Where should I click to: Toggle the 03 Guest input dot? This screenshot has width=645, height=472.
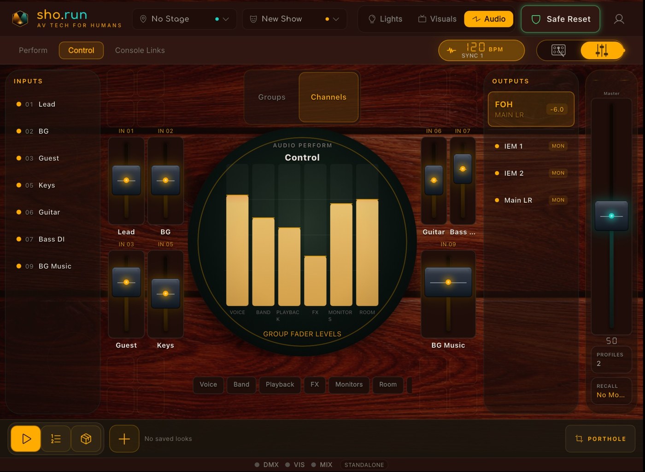[19, 158]
